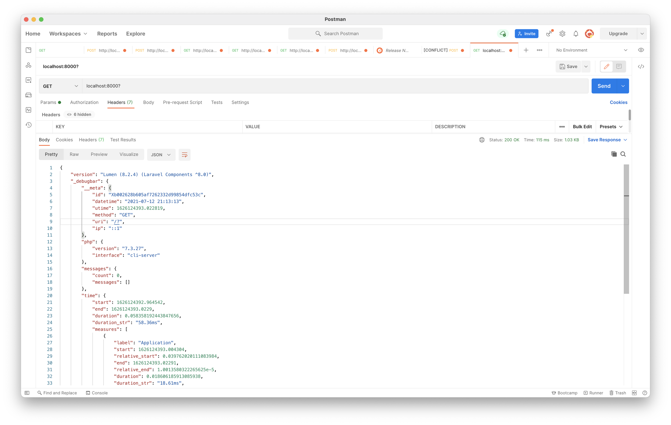
Task: Show the 6 hidden headers
Action: (79, 114)
